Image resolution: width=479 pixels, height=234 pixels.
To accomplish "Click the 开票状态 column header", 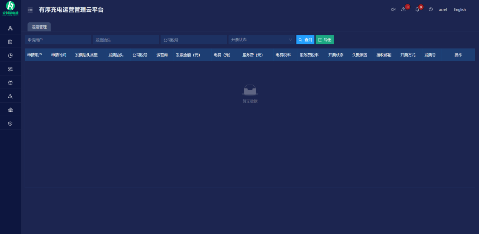I will pyautogui.click(x=336, y=55).
